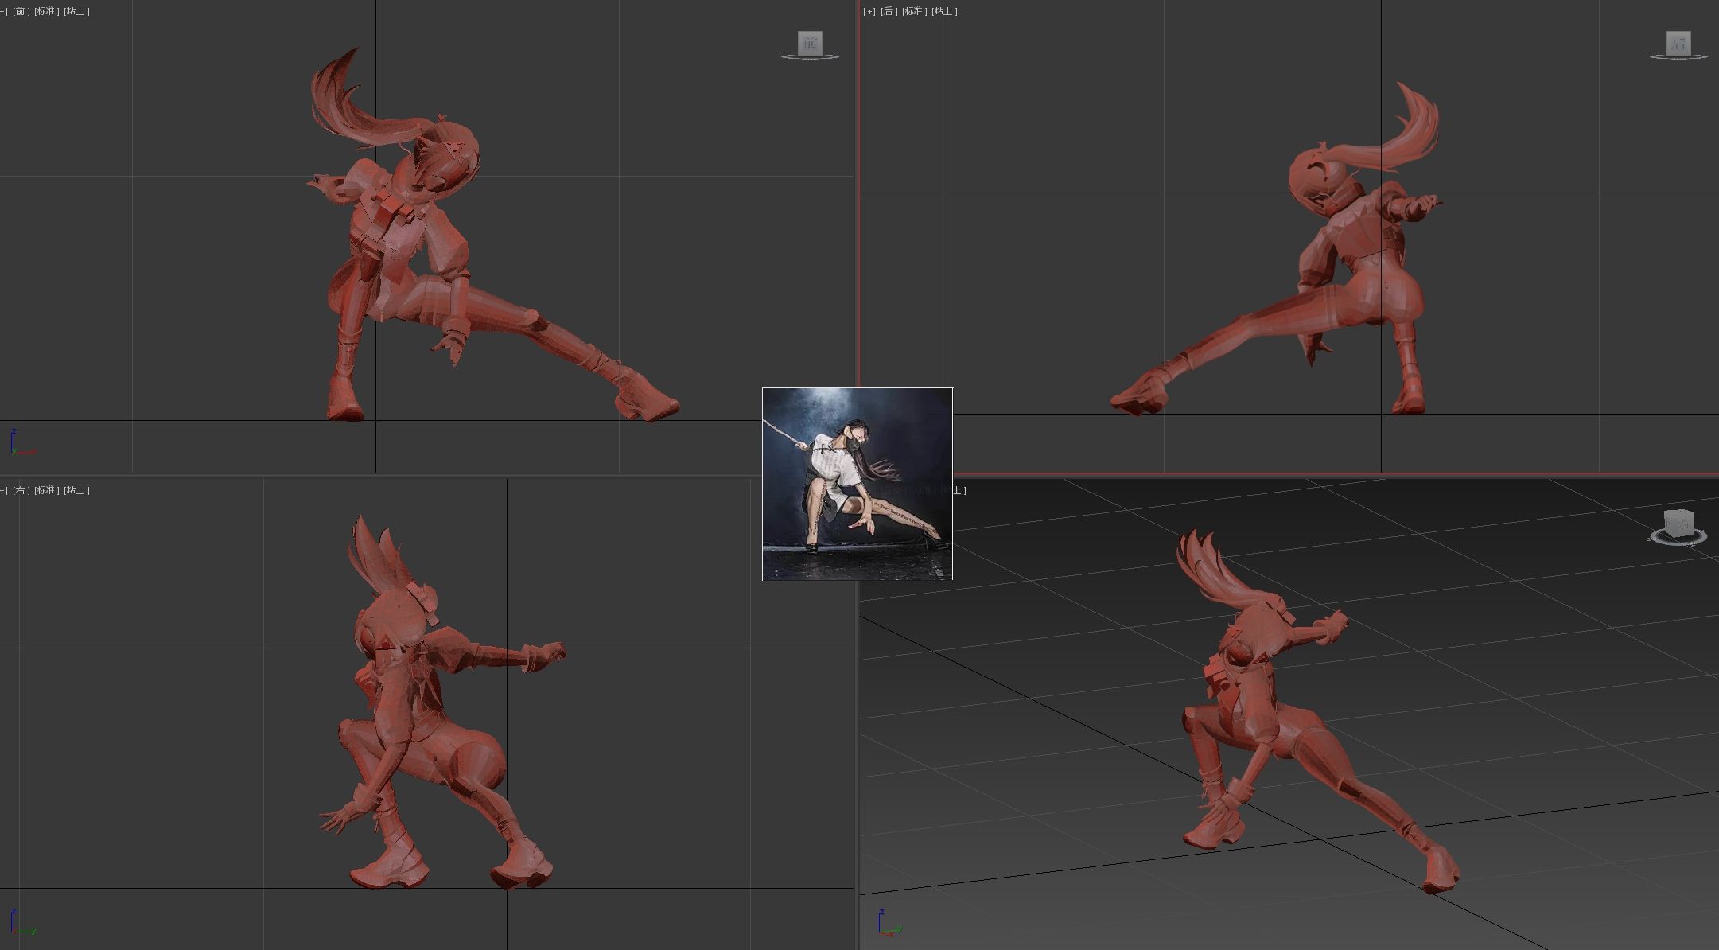Click the back viewport ViewCube face
Image resolution: width=1719 pixels, height=950 pixels.
click(1678, 43)
